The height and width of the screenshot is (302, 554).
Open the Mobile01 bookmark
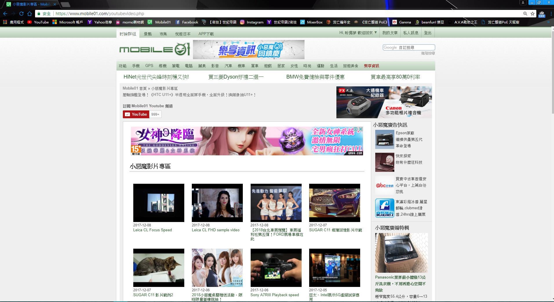(159, 22)
